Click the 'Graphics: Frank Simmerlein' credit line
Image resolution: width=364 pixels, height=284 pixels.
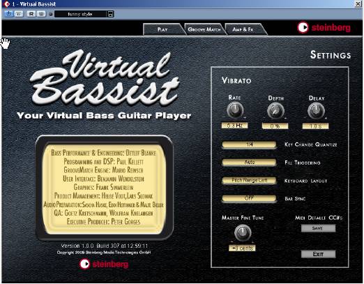(103, 187)
